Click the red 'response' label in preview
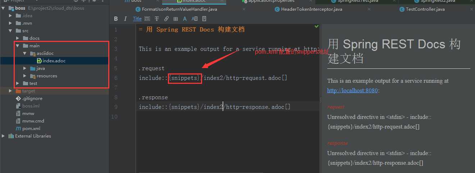The image size is (475, 173). pyautogui.click(x=337, y=143)
